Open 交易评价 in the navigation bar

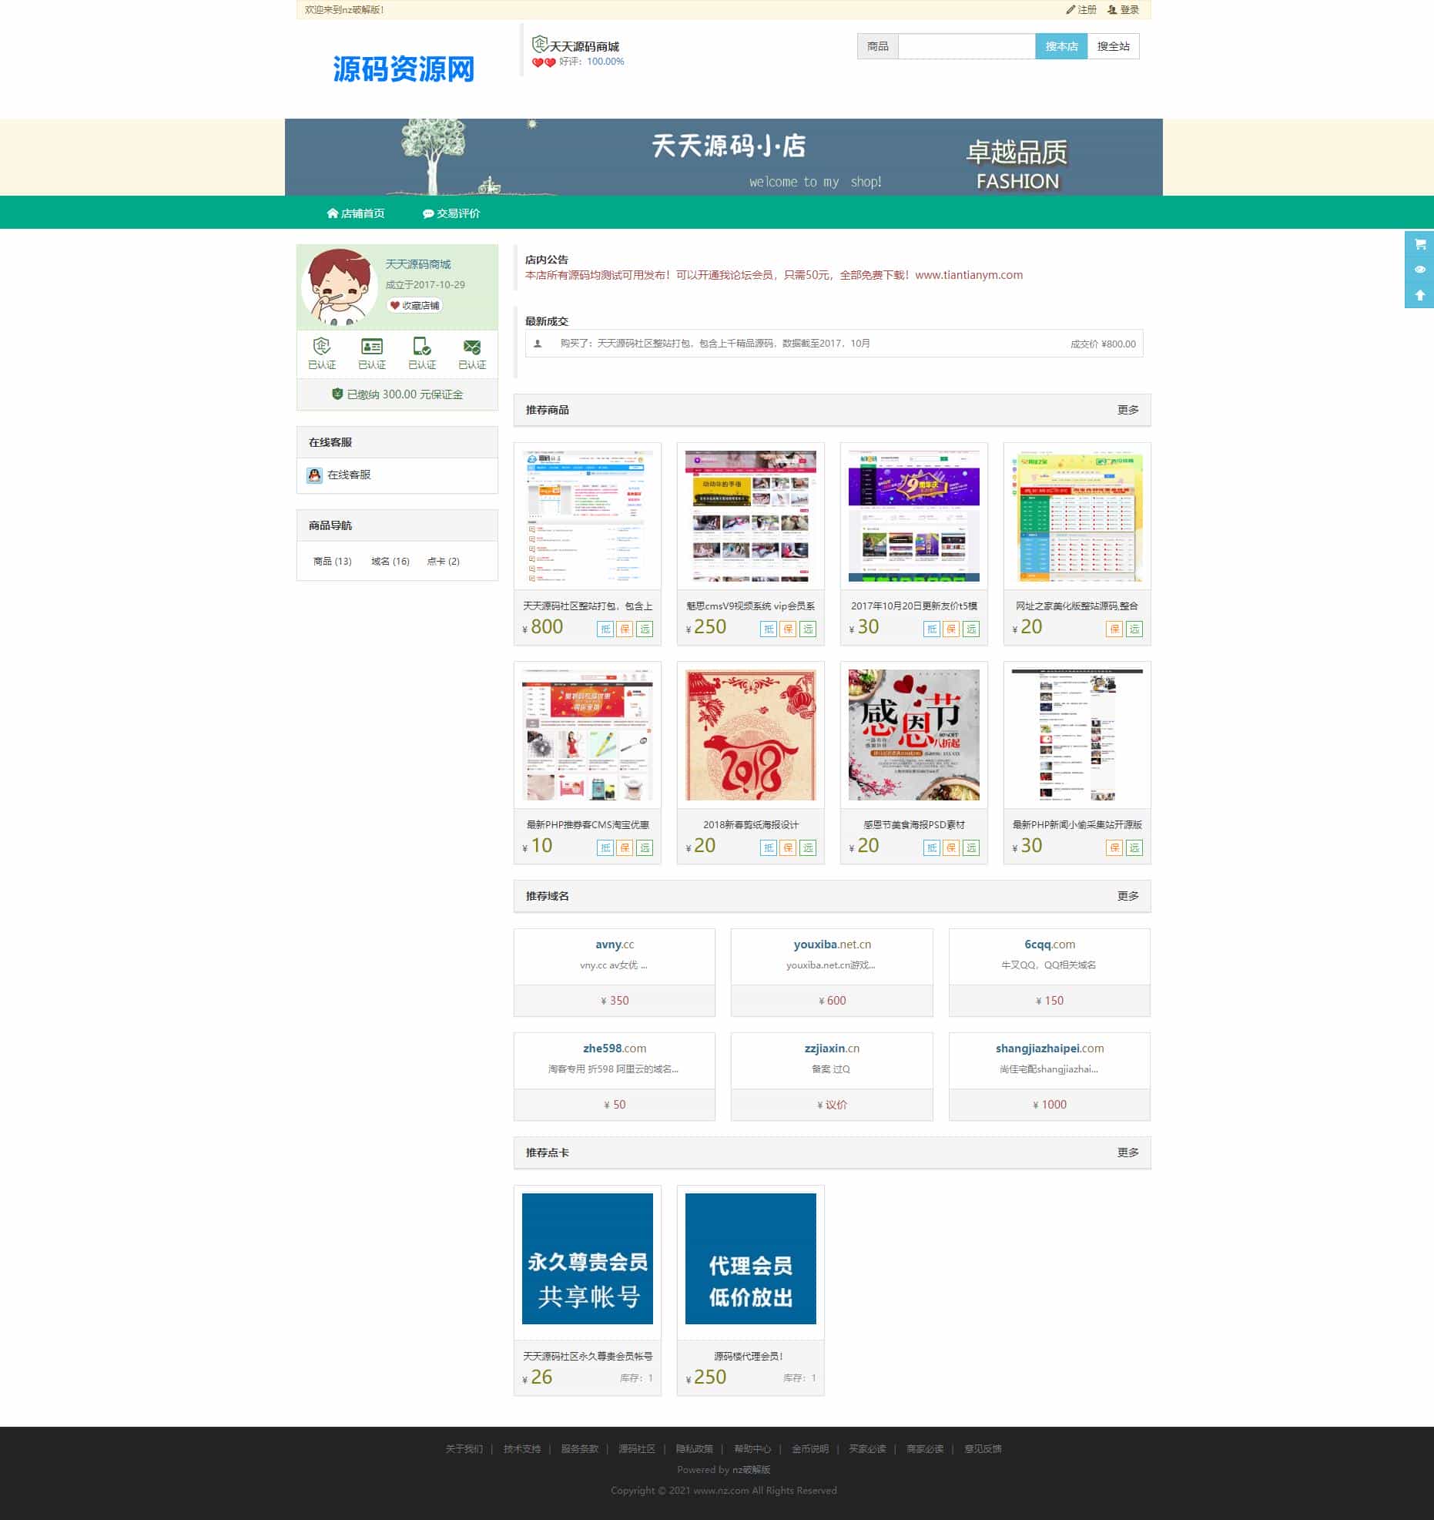[x=451, y=213]
